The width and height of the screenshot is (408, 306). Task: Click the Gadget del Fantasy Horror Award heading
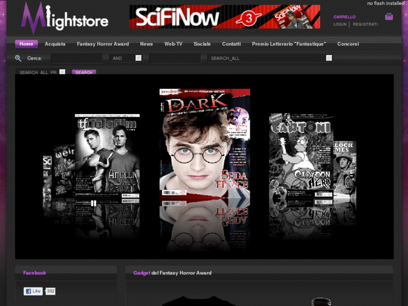172,273
